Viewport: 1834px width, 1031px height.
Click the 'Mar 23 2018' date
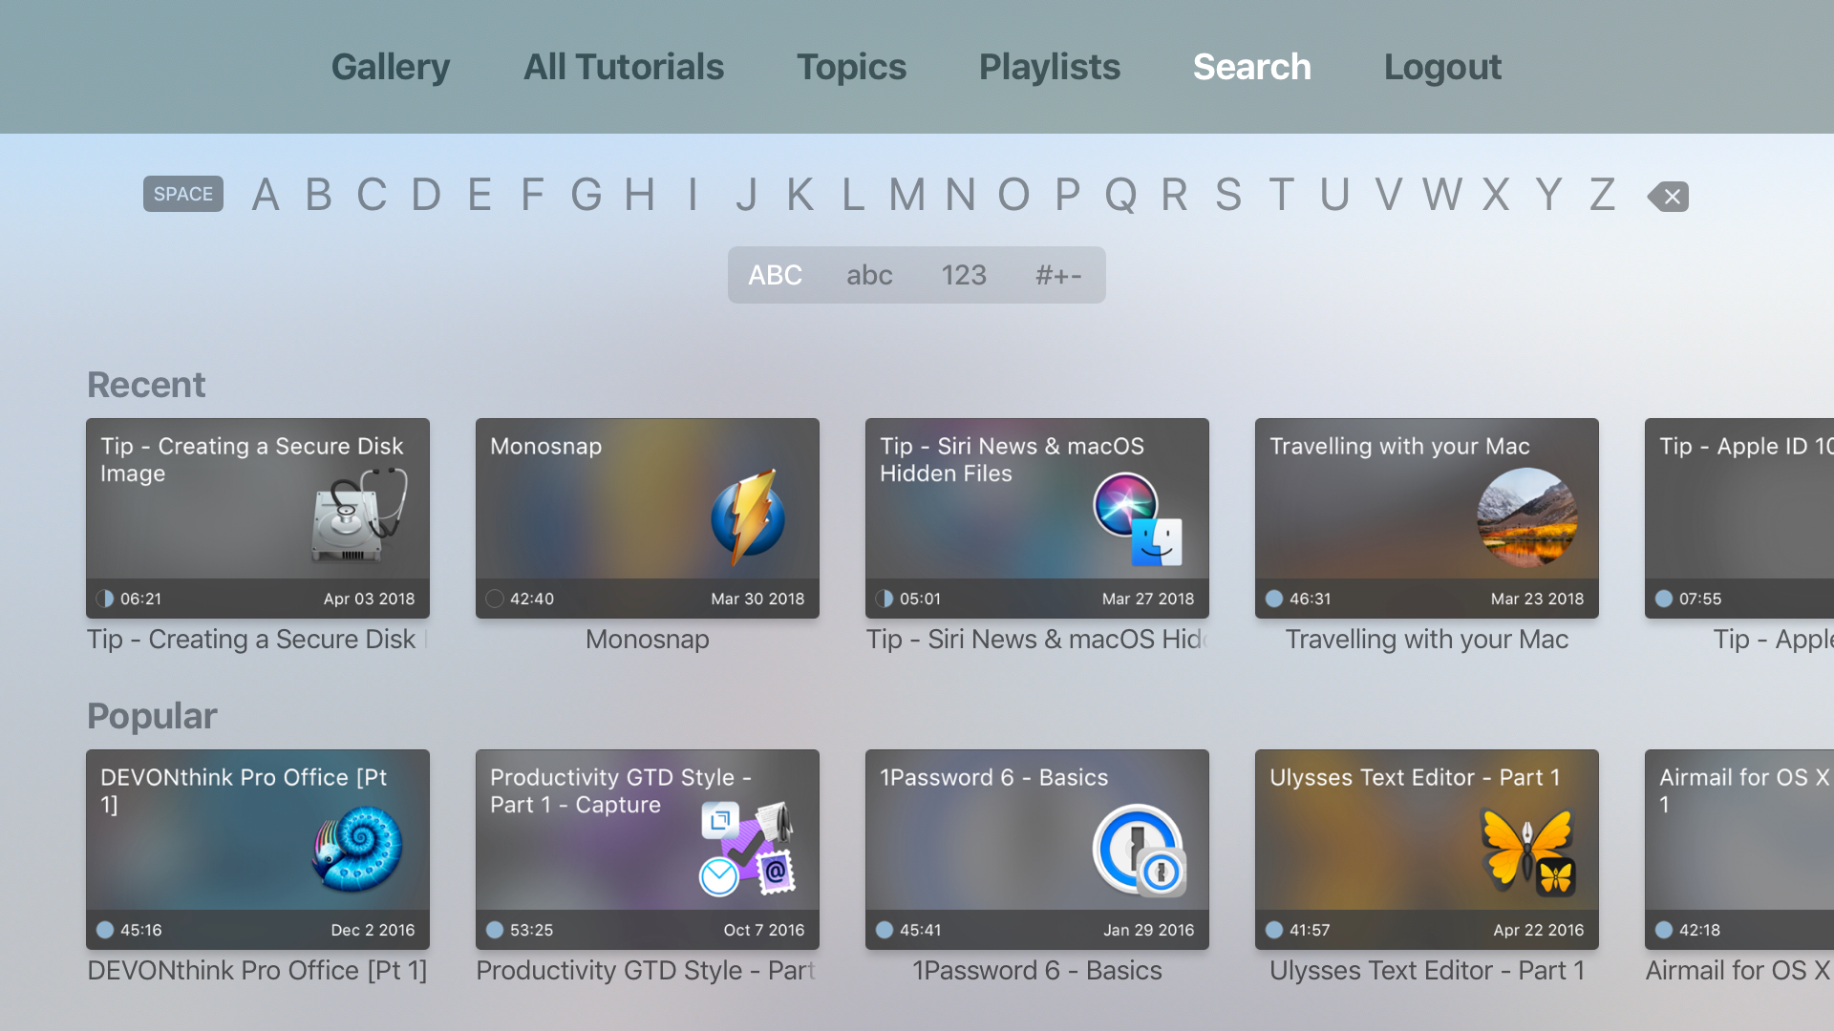point(1537,599)
